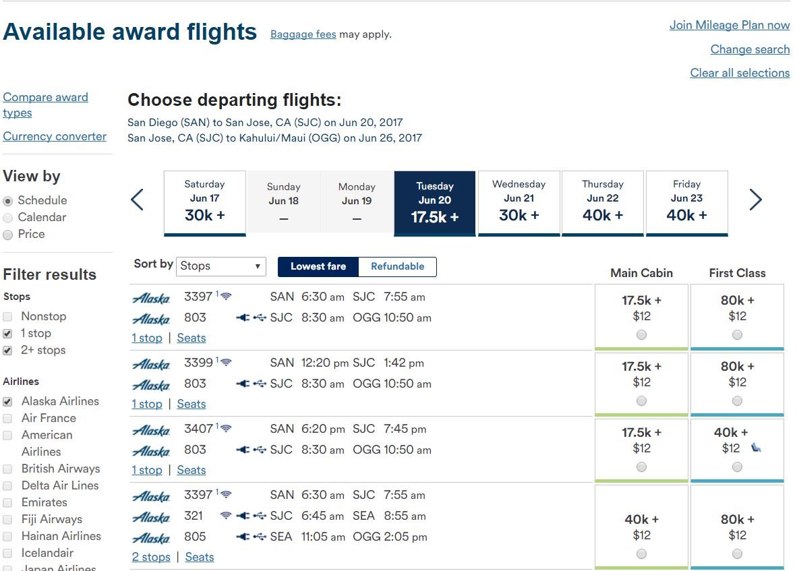The height and width of the screenshot is (571, 797).
Task: Open Seats link for flight 3407 itinerary
Action: (191, 470)
